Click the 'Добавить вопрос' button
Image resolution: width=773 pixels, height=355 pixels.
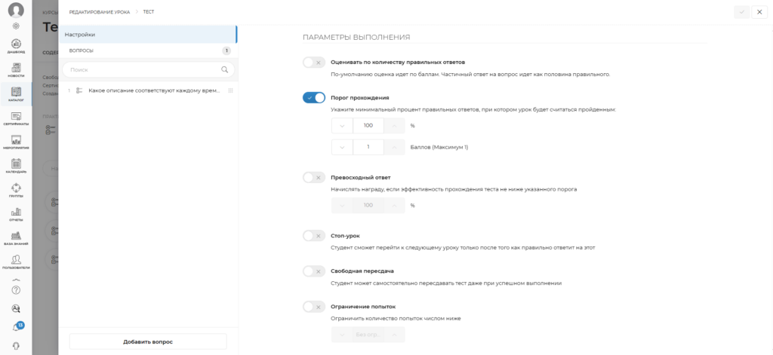(148, 341)
